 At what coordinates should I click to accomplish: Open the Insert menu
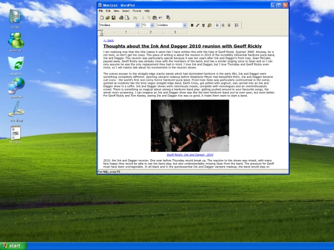pyautogui.click(x=126, y=11)
